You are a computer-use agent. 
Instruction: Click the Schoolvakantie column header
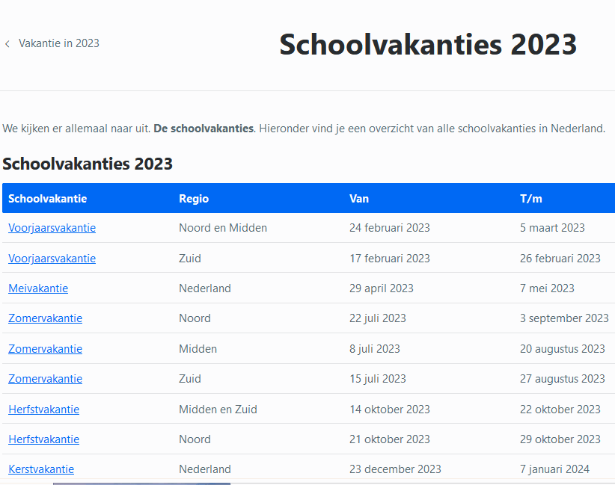(x=47, y=199)
